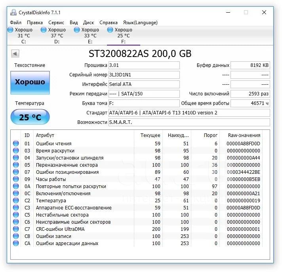Viewport: 282px width, 272px height.
Task: Open the Сервис menu
Action: pyautogui.click(x=56, y=23)
